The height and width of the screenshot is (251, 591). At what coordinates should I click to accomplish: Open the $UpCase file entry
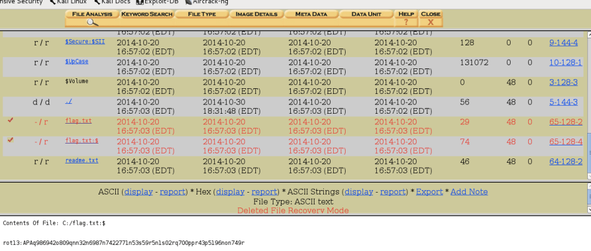(76, 62)
